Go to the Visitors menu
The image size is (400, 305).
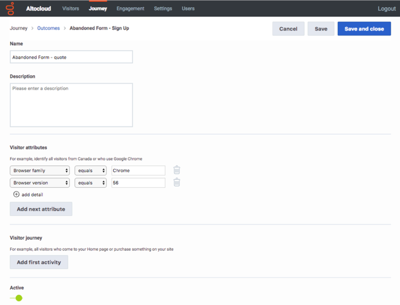point(70,8)
